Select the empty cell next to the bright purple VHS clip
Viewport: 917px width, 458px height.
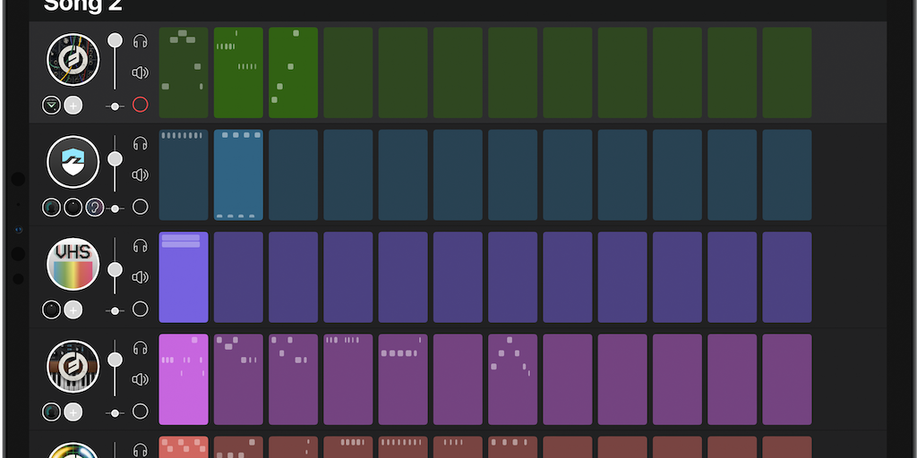(x=238, y=277)
